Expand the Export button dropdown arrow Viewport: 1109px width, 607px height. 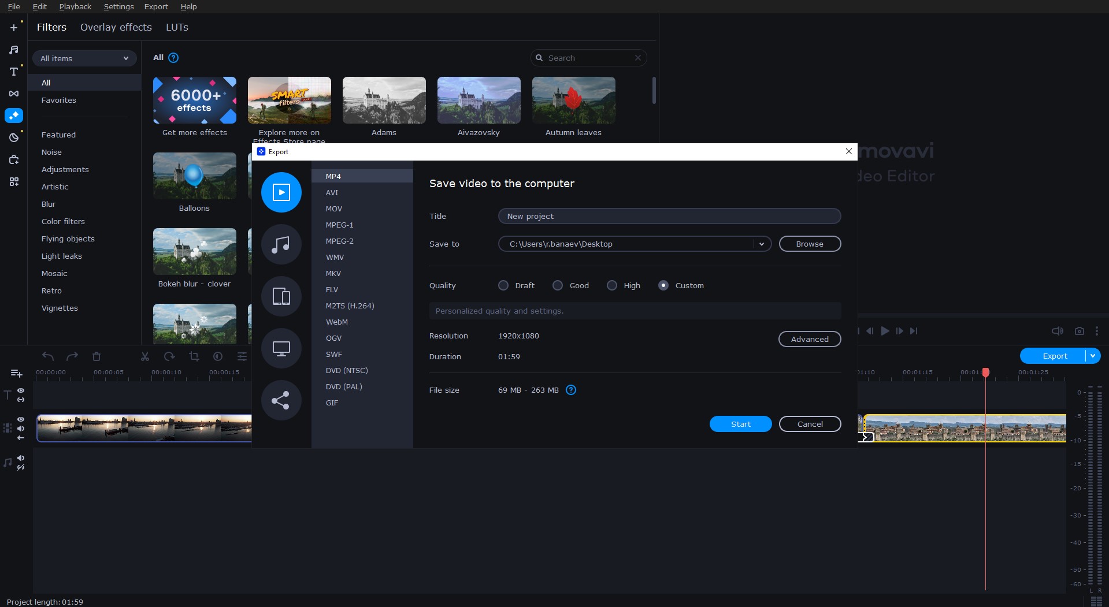coord(1093,356)
